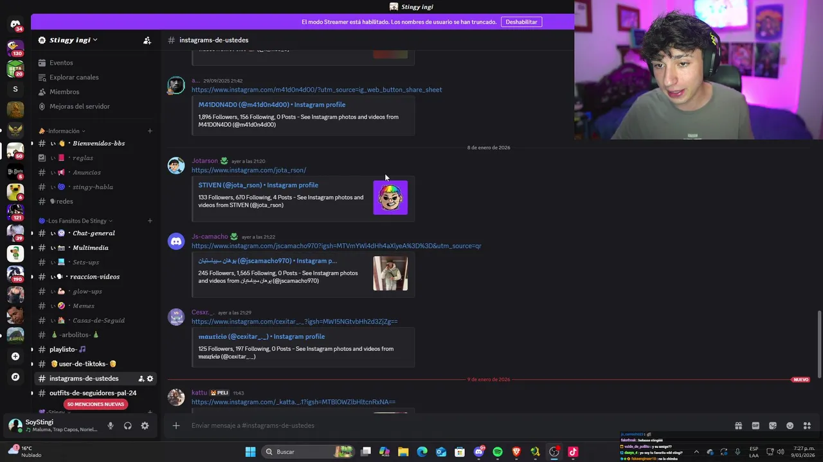Open the apps icon in message bar
823x462 pixels.
click(807, 425)
